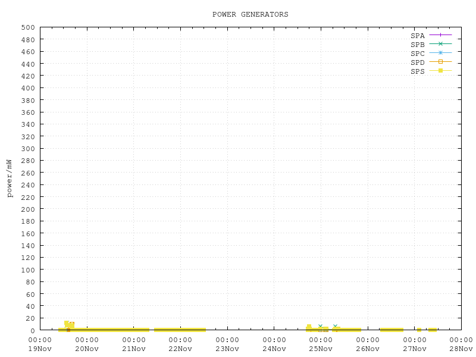Image resolution: width=476 pixels, height=357 pixels.
Task: Click the 28Nov x-axis date label
Action: click(461, 349)
